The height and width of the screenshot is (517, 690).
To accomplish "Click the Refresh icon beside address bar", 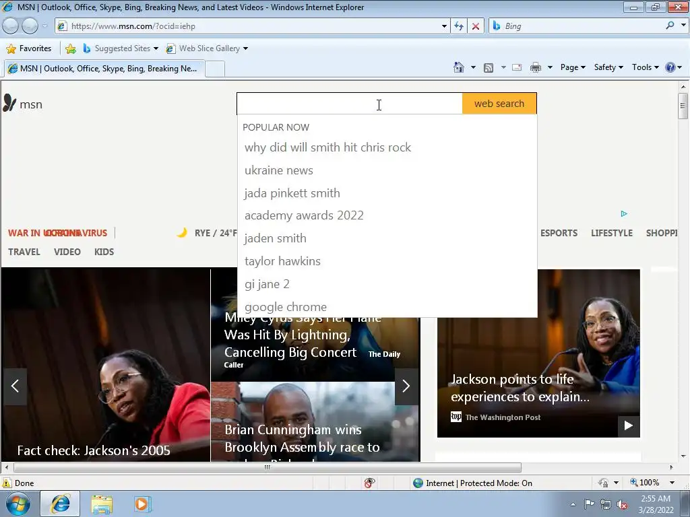I will 458,26.
